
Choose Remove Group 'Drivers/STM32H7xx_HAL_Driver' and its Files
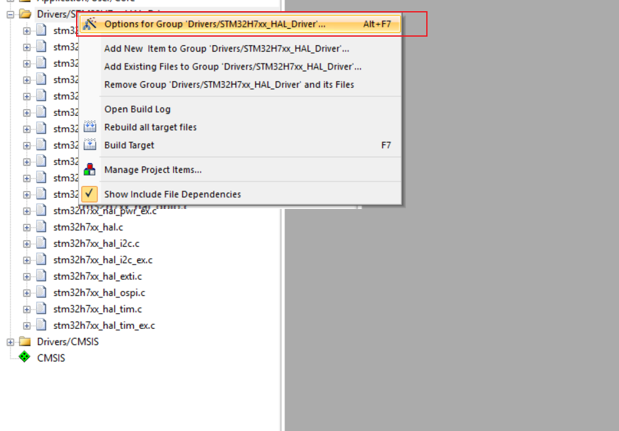[x=229, y=84]
